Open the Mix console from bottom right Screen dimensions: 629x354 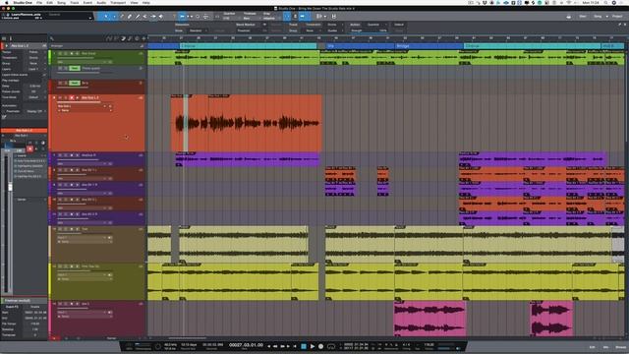(x=605, y=347)
